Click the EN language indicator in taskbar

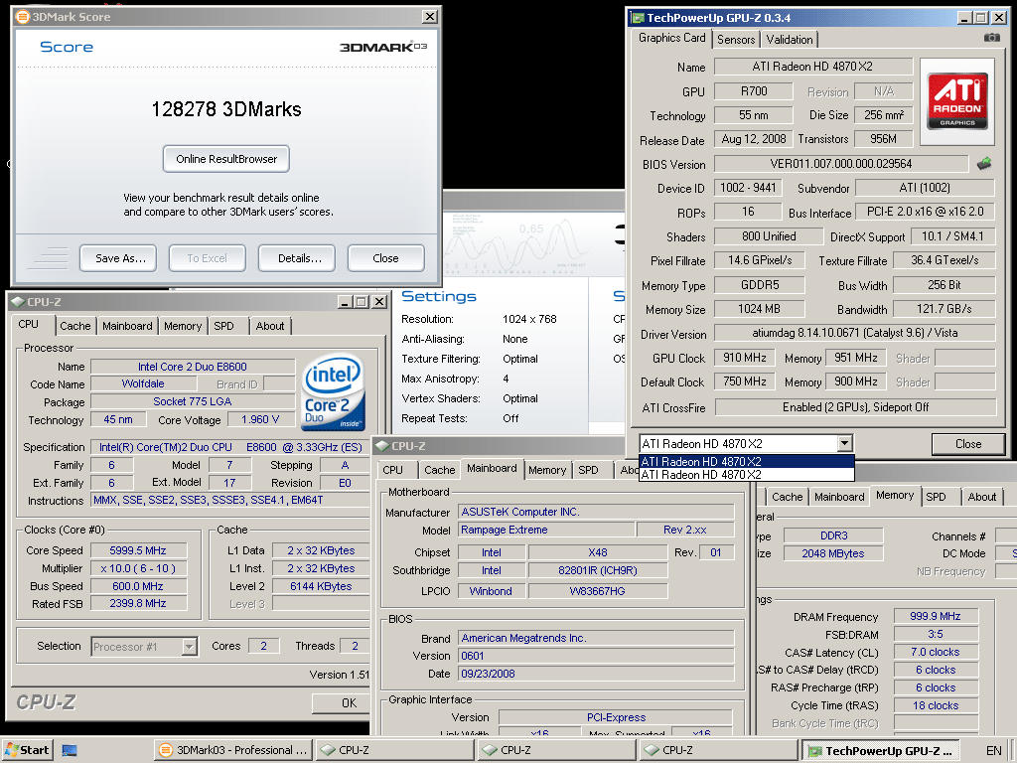point(993,750)
